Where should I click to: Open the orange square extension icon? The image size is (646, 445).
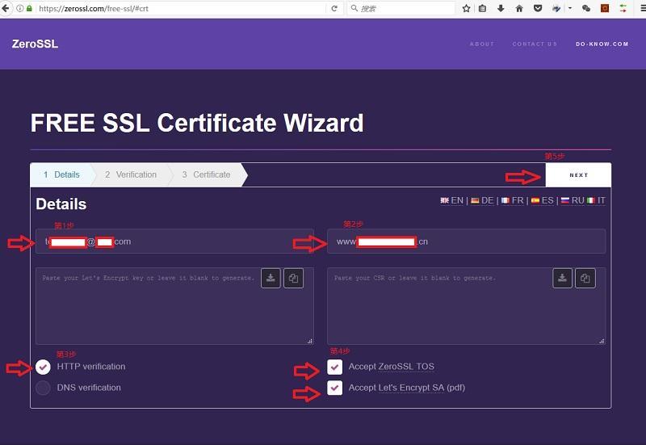(604, 8)
